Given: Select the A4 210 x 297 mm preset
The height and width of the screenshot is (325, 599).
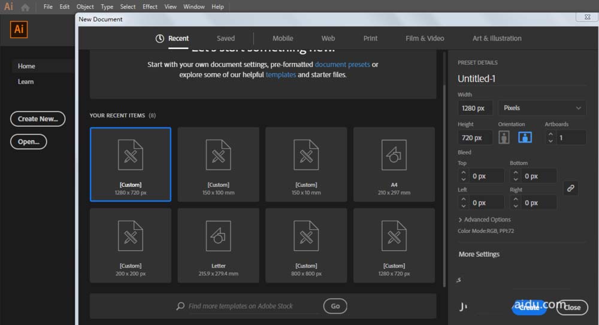Looking at the screenshot, I should point(394,164).
